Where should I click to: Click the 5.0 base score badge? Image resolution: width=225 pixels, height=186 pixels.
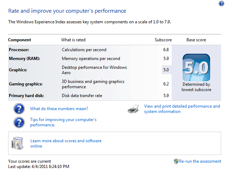click(x=196, y=67)
